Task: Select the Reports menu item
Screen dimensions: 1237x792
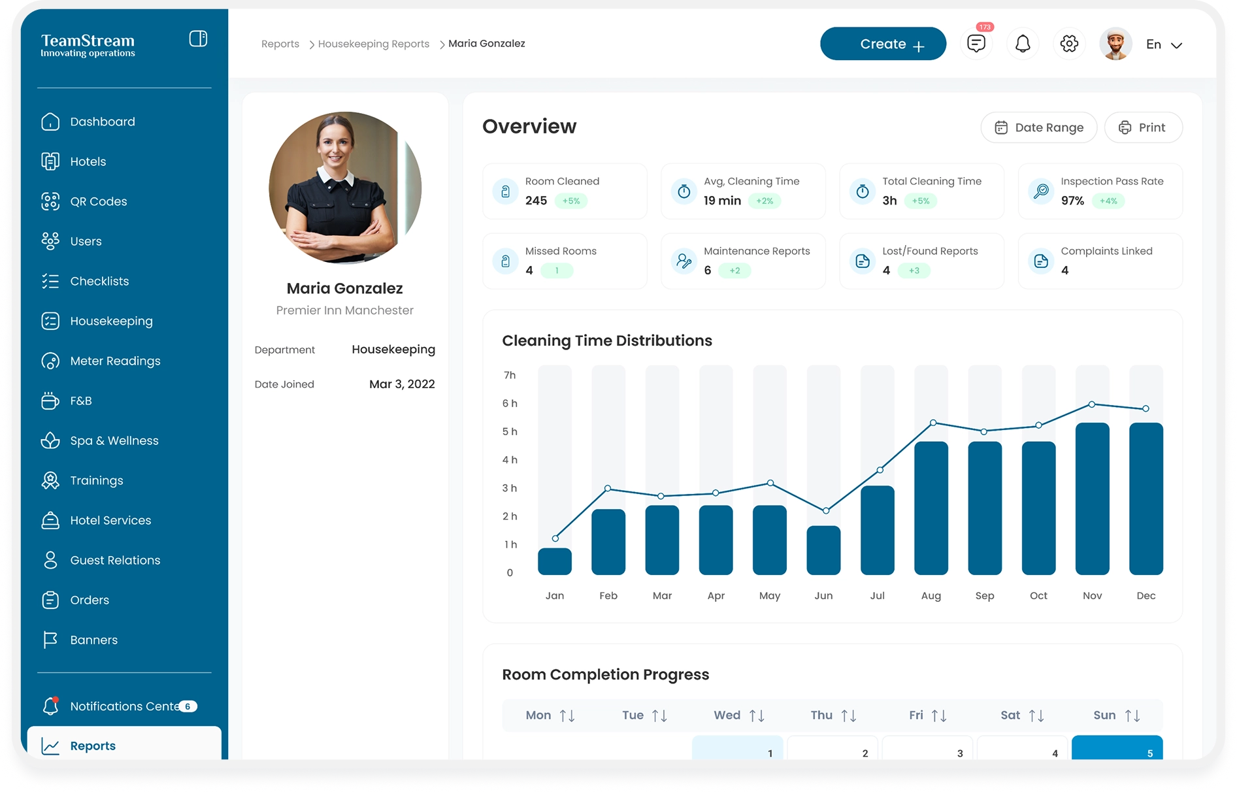Action: (93, 746)
